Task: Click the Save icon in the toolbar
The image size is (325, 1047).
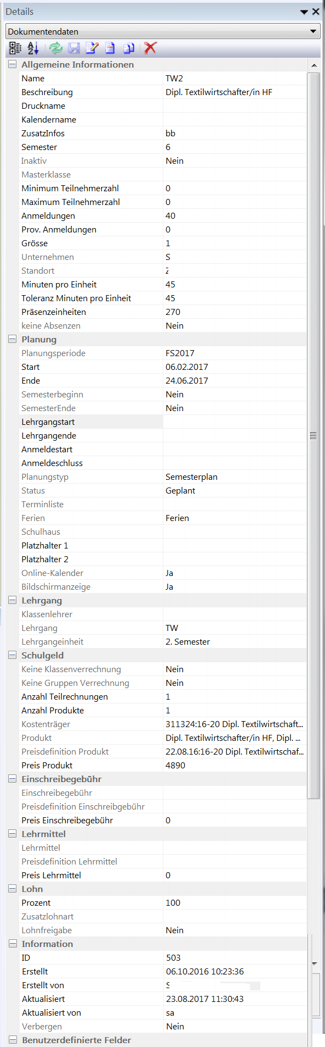Action: click(74, 48)
